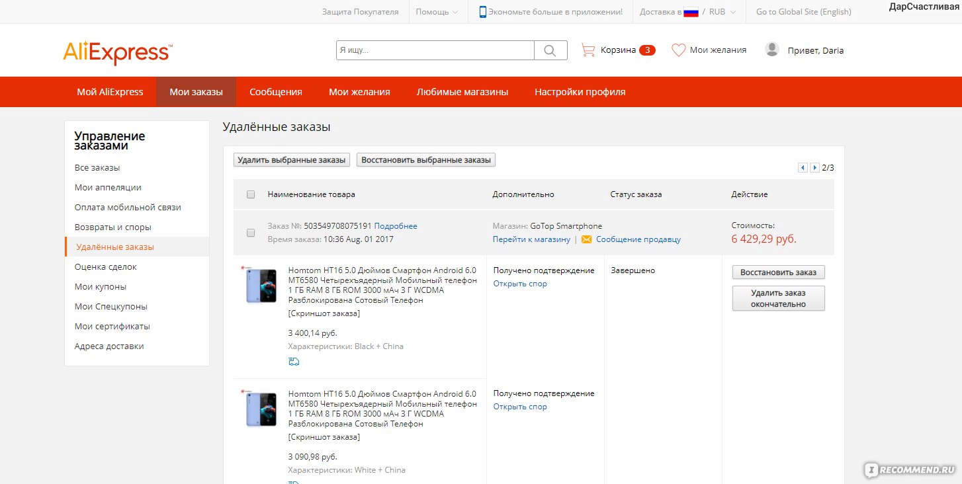Select Мои аппеляции in sidebar
962x484 pixels.
(108, 188)
